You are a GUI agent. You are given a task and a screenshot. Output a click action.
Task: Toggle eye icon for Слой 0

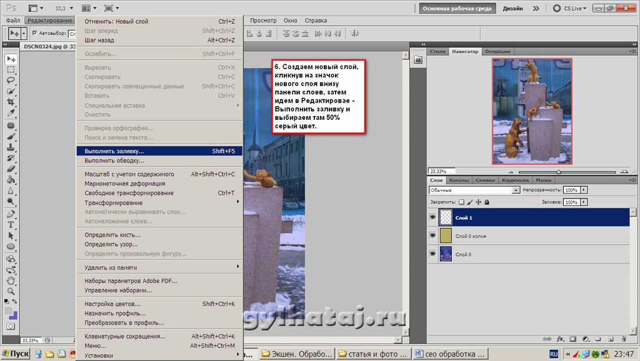432,254
